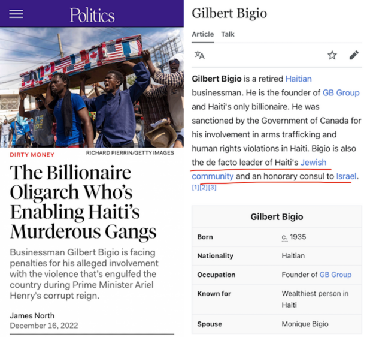Click the language translate icon
The width and height of the screenshot is (370, 337).
(x=199, y=55)
